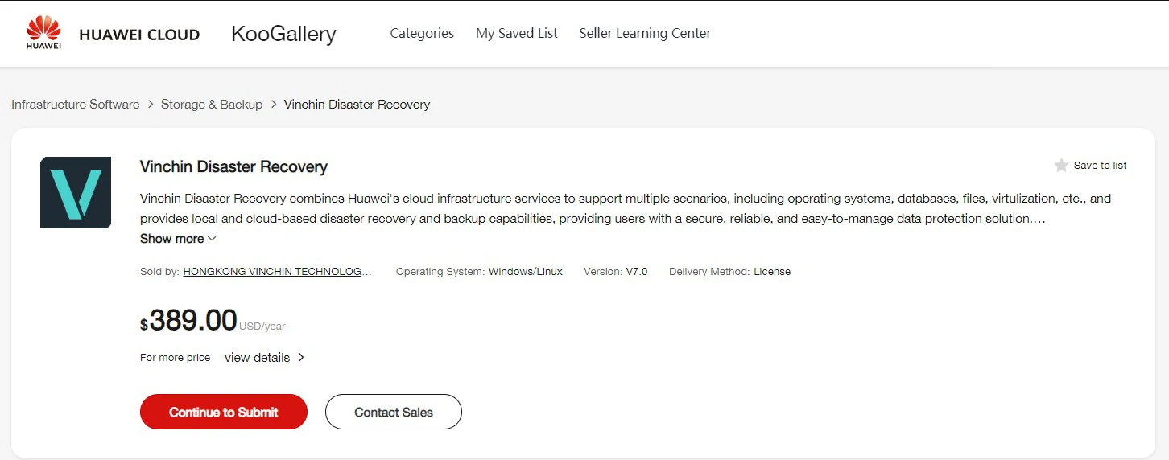This screenshot has width=1169, height=460.
Task: Open the Categories menu
Action: [x=422, y=33]
